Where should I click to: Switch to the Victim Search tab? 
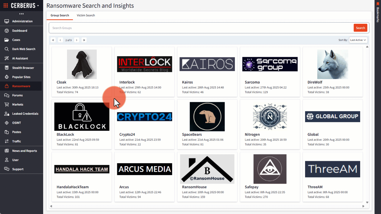(86, 15)
